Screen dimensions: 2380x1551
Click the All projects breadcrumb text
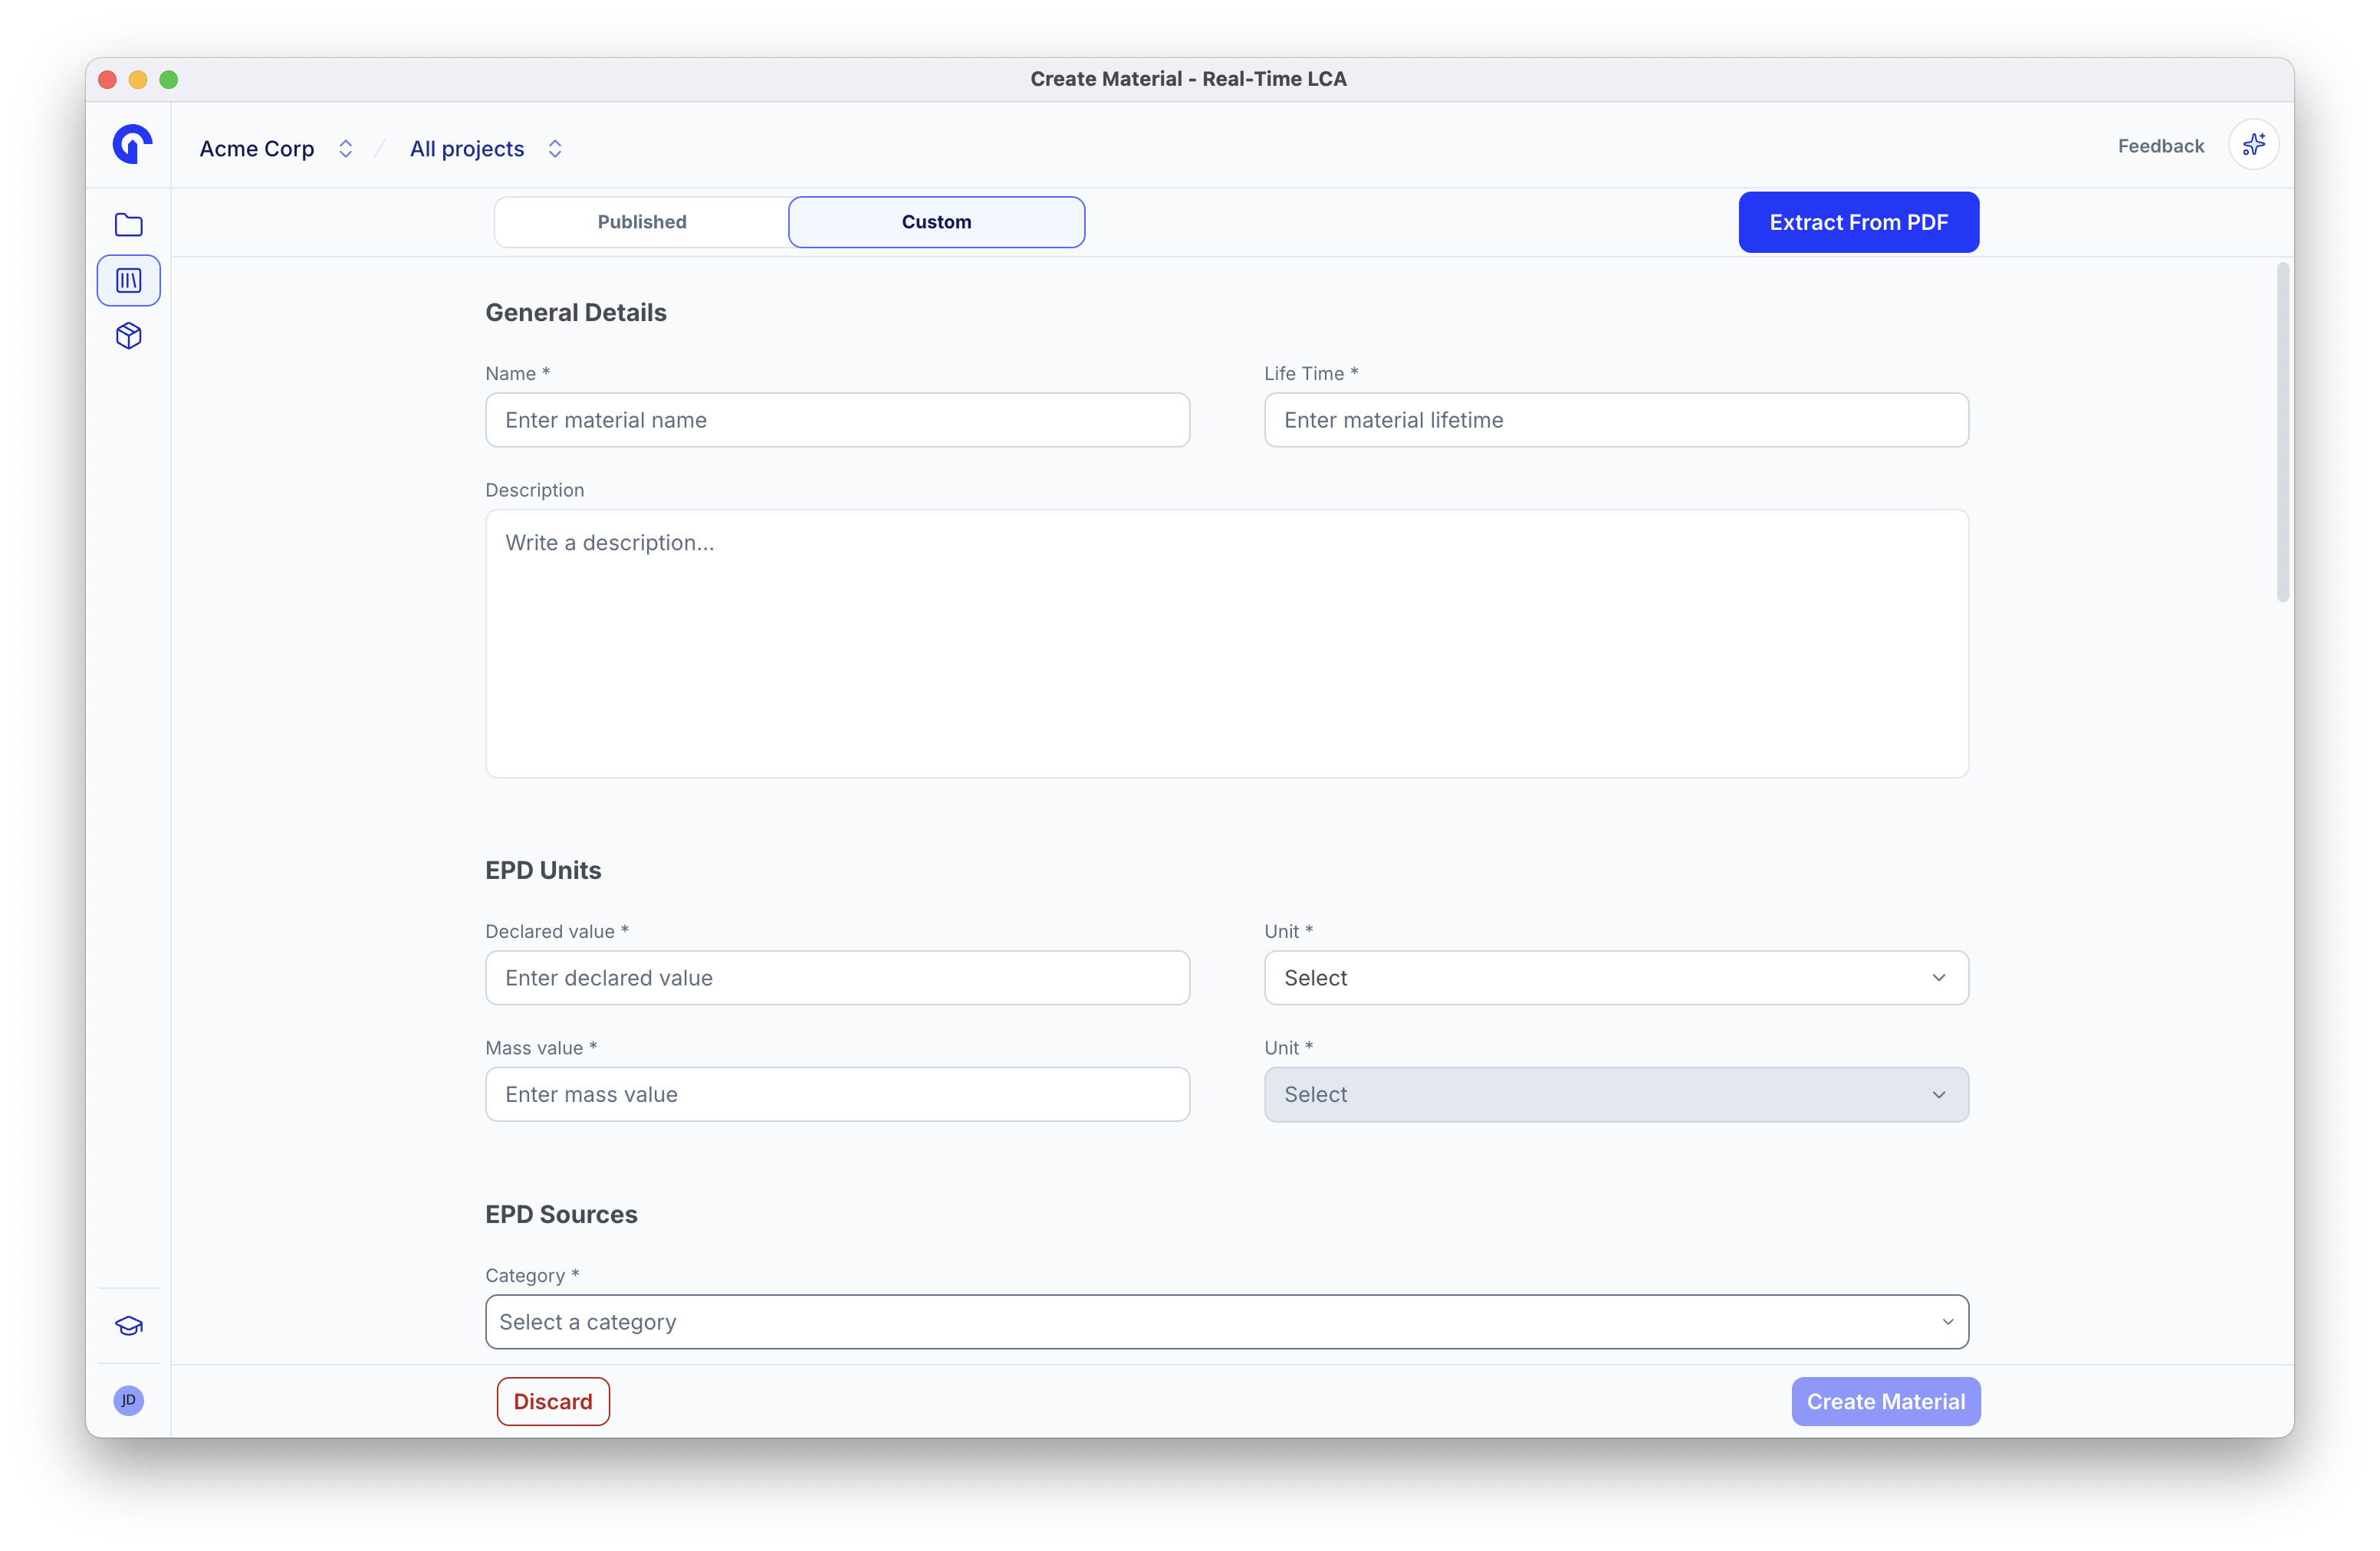[467, 149]
